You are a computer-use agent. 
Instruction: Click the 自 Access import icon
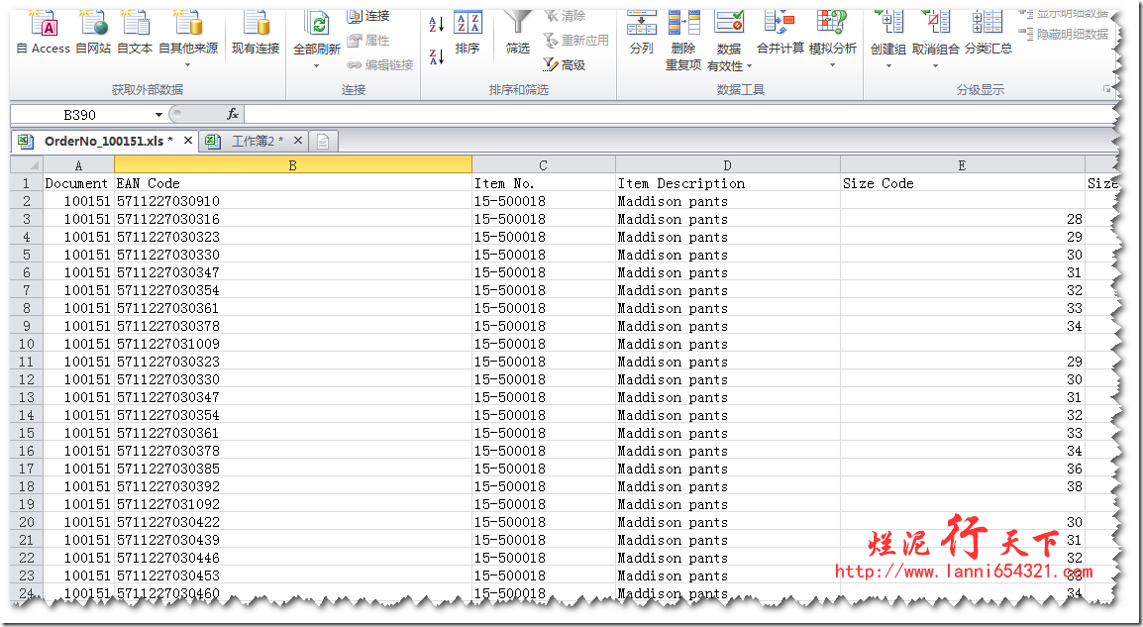point(43,30)
